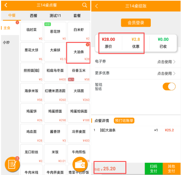Switch to the 套餐 tab

click(77, 15)
